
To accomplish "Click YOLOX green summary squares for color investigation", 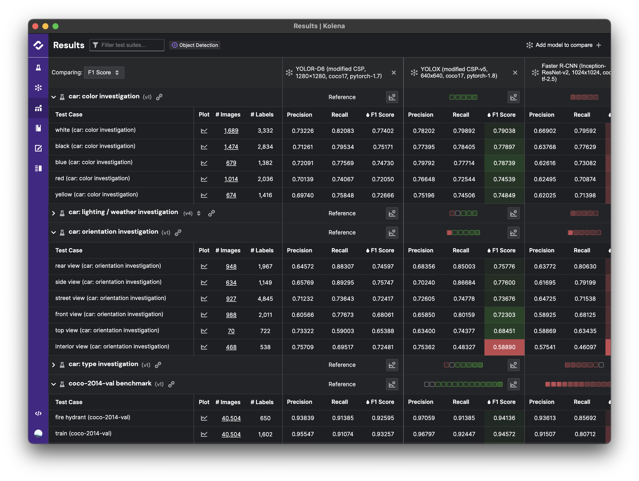I will pos(463,97).
